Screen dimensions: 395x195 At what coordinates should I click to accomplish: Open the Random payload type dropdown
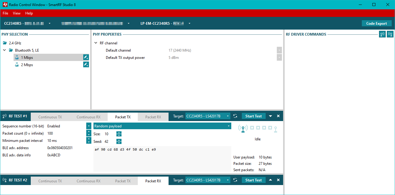228,126
